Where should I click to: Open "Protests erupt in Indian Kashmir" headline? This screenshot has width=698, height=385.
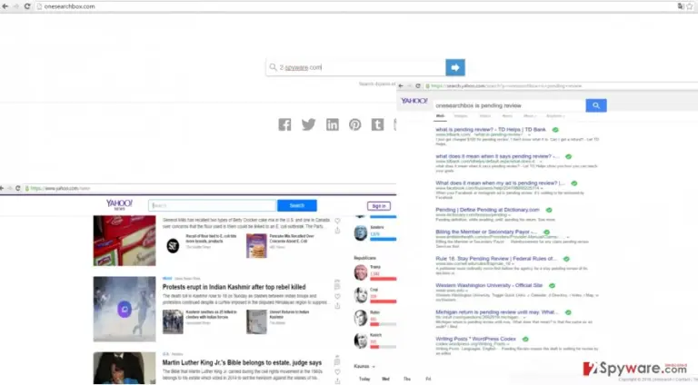234,287
